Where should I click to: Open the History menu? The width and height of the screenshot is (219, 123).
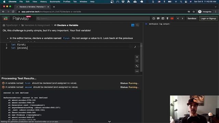43,1
